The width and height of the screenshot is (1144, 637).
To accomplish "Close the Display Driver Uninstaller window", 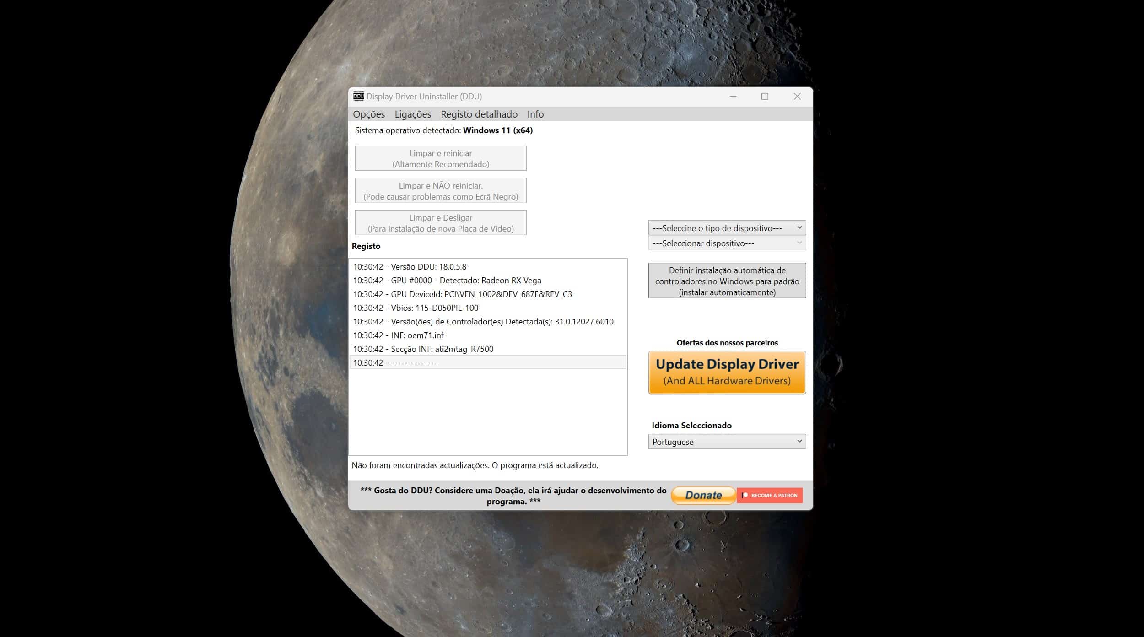I will (797, 96).
